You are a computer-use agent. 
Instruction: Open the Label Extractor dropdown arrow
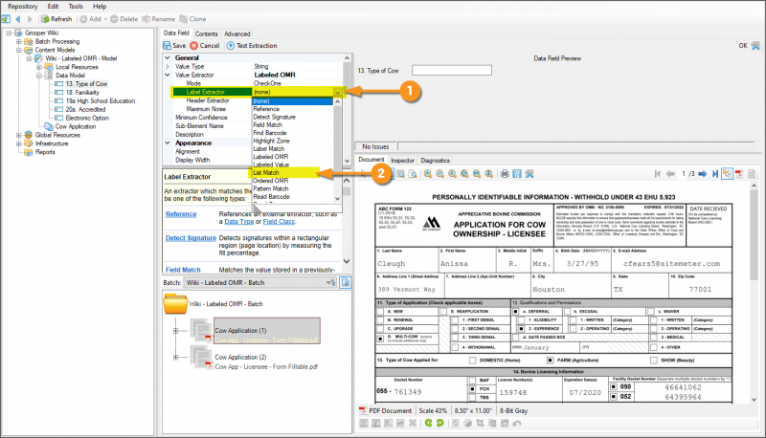tap(336, 92)
